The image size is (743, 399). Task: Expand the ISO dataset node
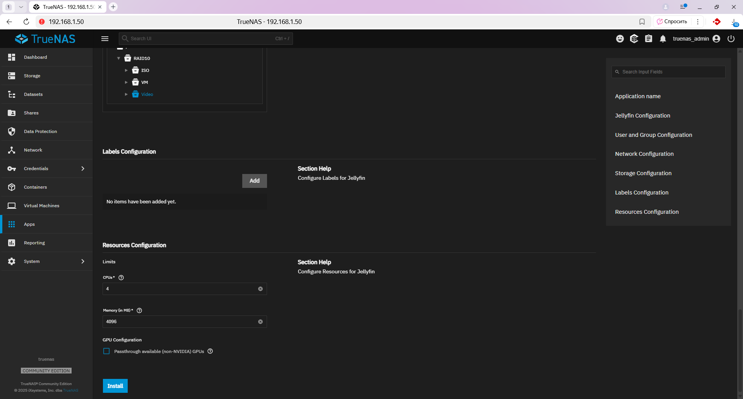click(x=126, y=70)
